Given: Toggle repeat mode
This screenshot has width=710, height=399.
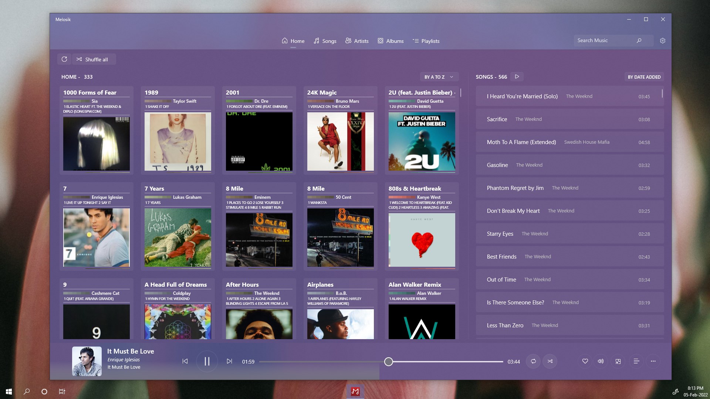Looking at the screenshot, I should coord(533,361).
